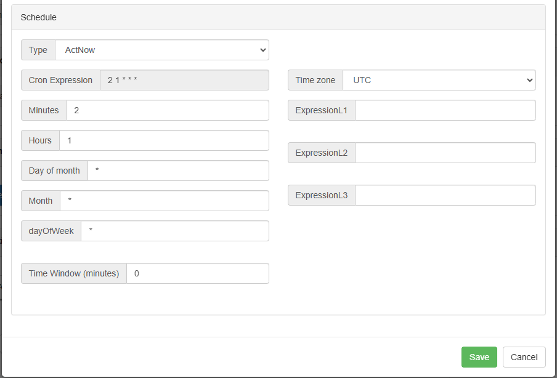Expand the Time zone dropdown set to UTC
The height and width of the screenshot is (378, 557).
(439, 80)
